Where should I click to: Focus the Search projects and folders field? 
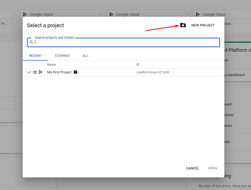click(125, 42)
